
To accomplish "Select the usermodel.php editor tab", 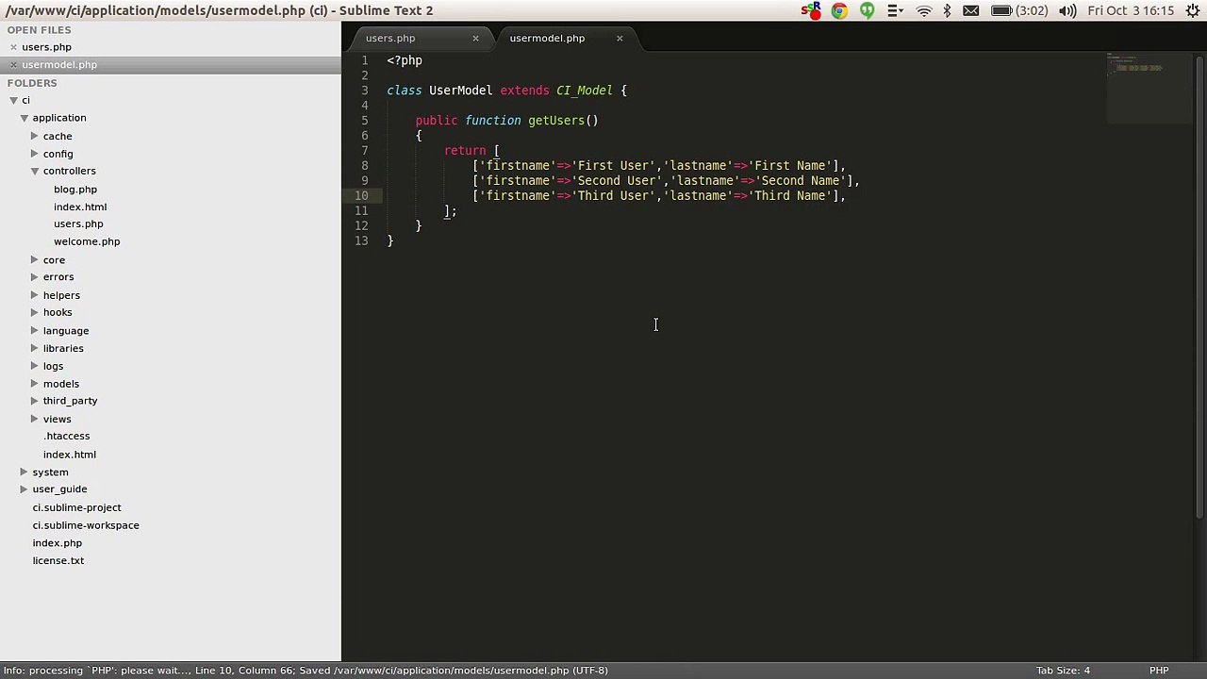I will 547,39.
